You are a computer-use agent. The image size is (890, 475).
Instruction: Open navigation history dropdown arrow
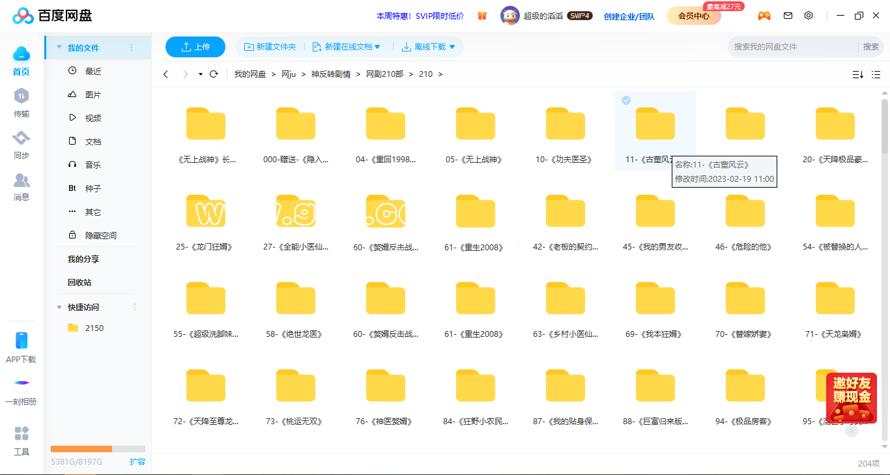coord(201,74)
